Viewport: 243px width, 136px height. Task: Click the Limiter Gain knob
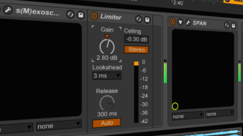107,46
